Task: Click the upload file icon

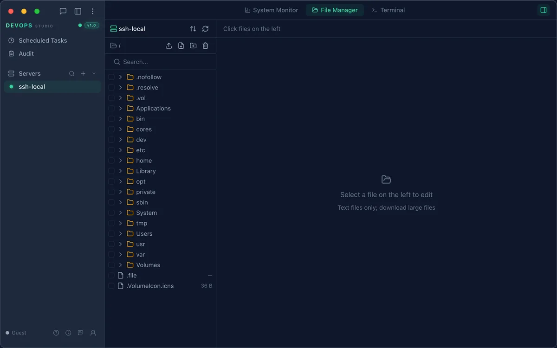Action: coord(169,45)
